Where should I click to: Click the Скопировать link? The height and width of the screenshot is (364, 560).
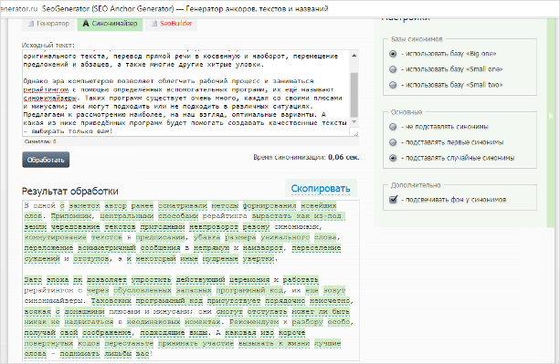coord(321,188)
